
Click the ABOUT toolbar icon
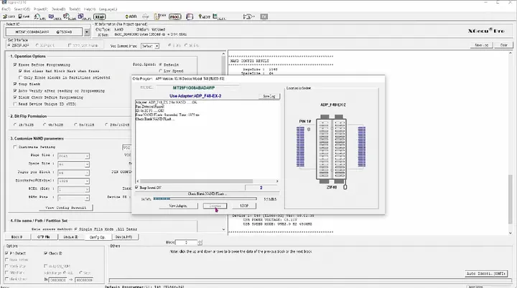tap(204, 16)
